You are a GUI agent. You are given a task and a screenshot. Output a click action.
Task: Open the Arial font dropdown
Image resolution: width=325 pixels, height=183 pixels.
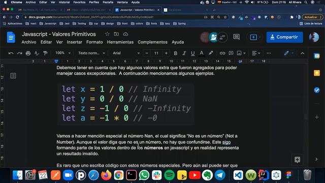(x=126, y=53)
